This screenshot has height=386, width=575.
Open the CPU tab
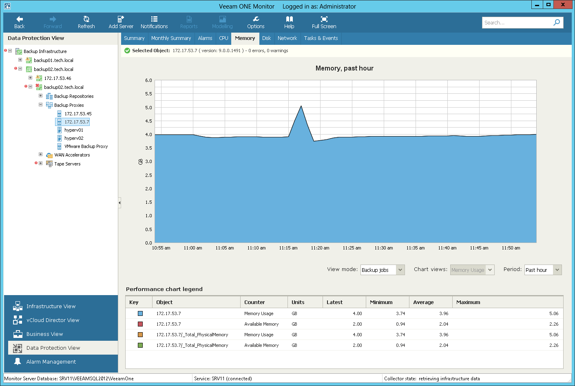pos(223,38)
